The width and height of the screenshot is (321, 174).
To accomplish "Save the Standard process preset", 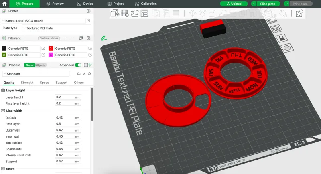I will (79, 74).
